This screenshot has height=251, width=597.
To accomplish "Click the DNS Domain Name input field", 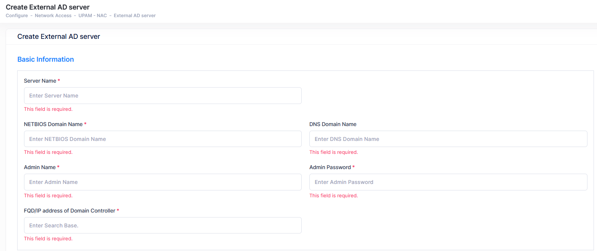I will click(x=448, y=139).
